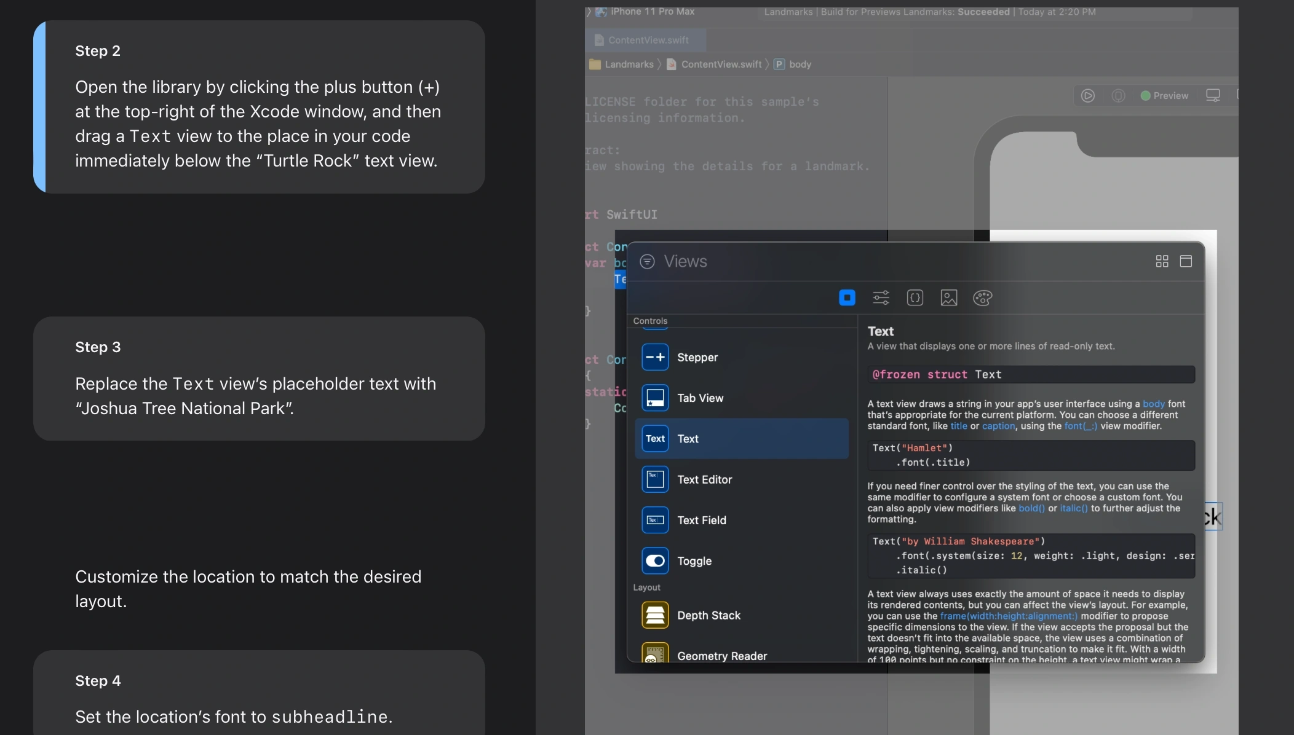Image resolution: width=1294 pixels, height=735 pixels.
Task: Open the frame(width:height:alignment:) link
Action: [1009, 616]
